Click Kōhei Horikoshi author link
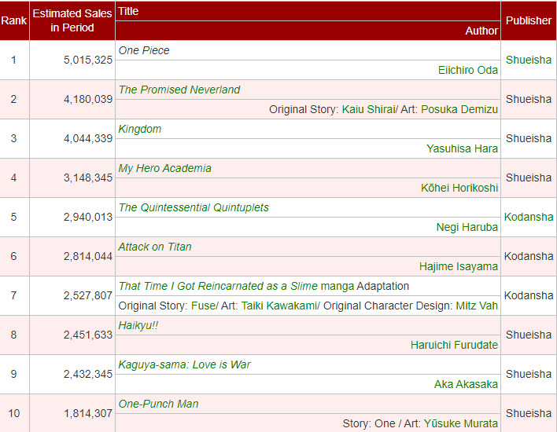 point(459,188)
